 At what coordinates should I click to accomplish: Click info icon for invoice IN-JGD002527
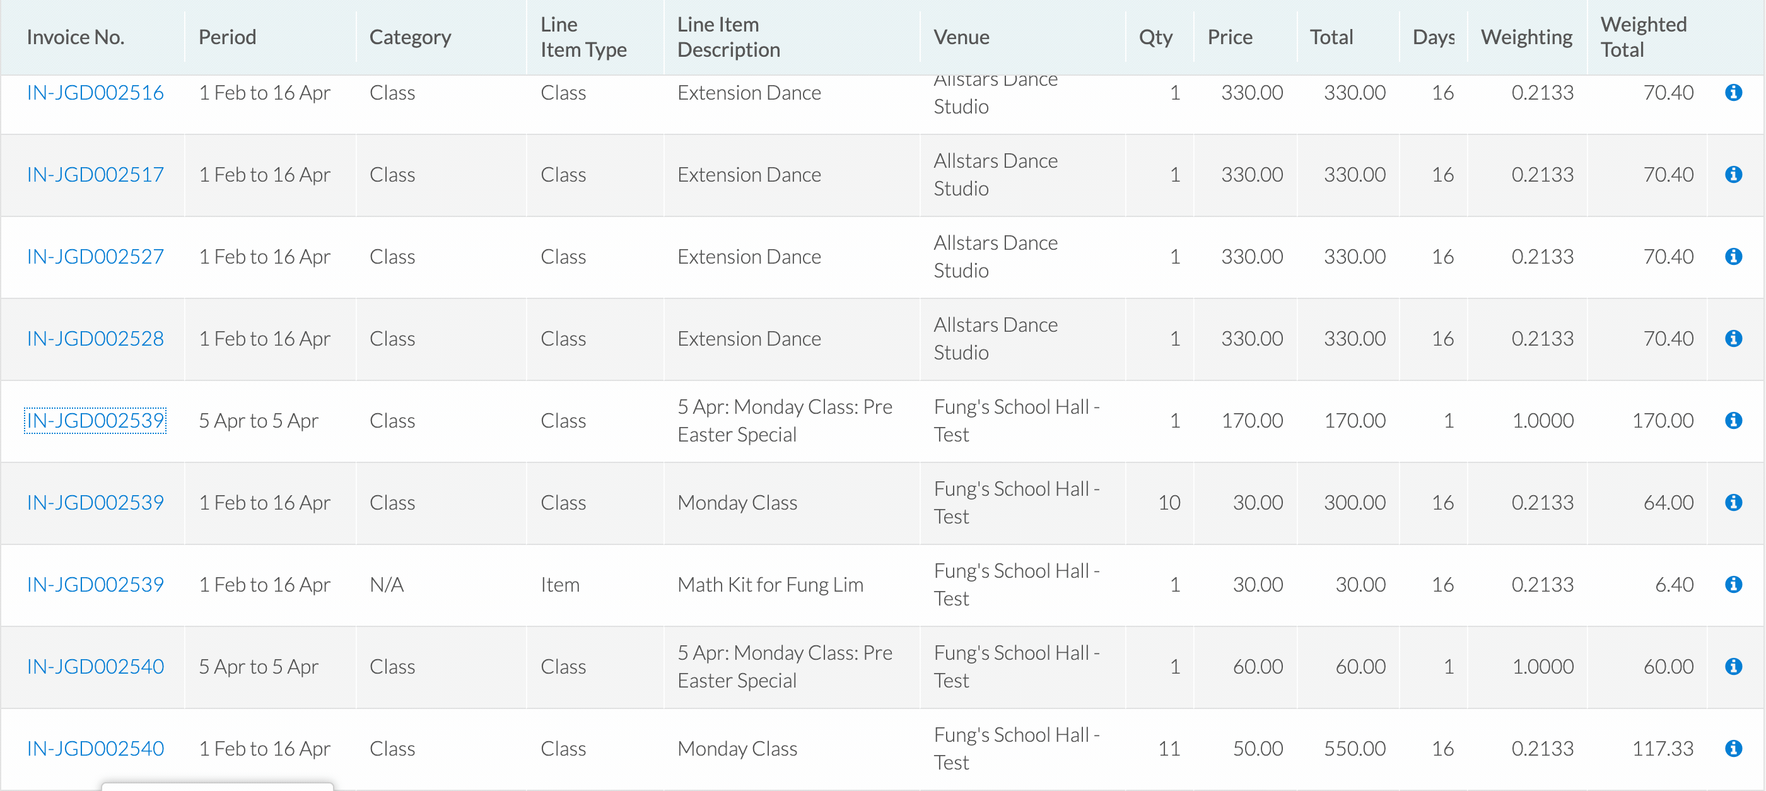(1733, 256)
